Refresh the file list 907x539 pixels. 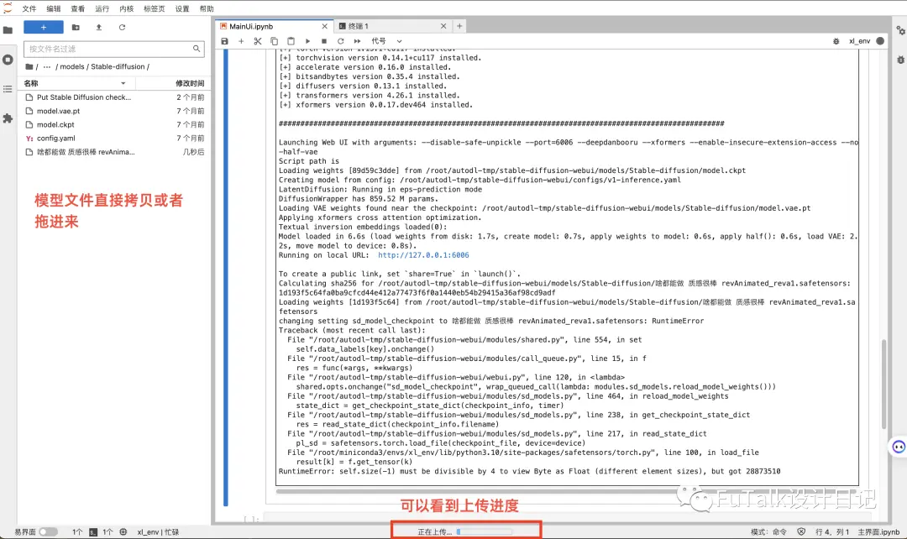[x=122, y=27]
